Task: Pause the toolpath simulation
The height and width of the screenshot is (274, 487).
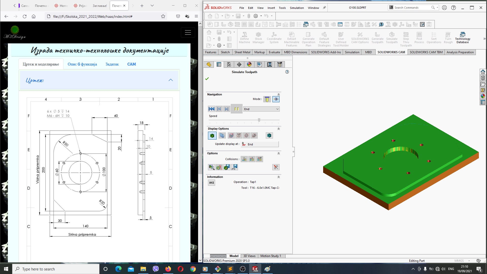Action: pyautogui.click(x=236, y=109)
